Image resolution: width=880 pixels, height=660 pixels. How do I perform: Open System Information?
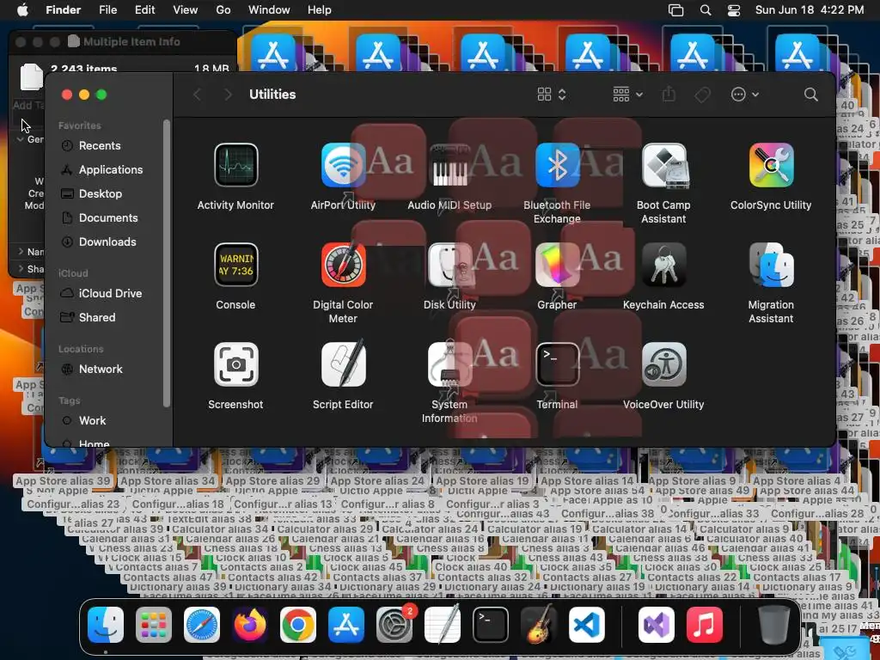click(x=449, y=364)
